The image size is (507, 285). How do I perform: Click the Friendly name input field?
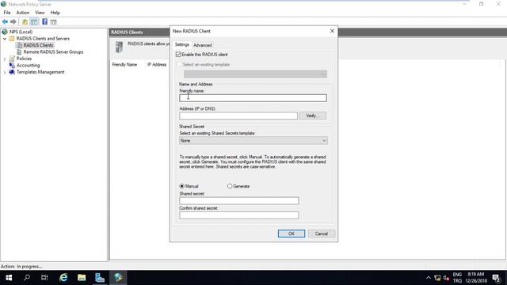[253, 98]
